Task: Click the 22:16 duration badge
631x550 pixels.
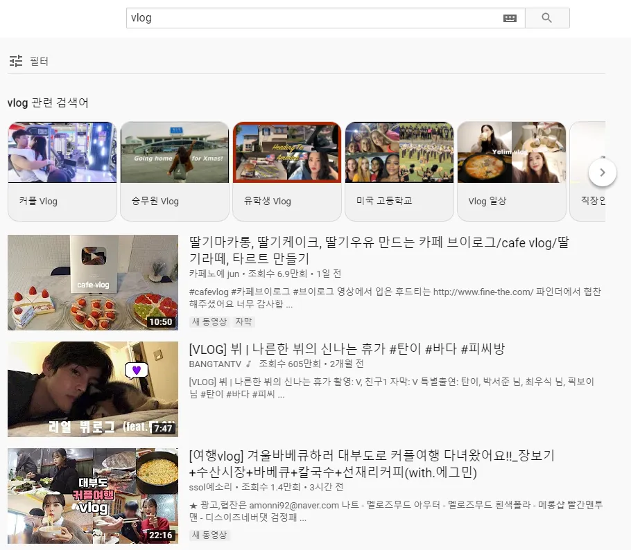Action: click(x=161, y=535)
